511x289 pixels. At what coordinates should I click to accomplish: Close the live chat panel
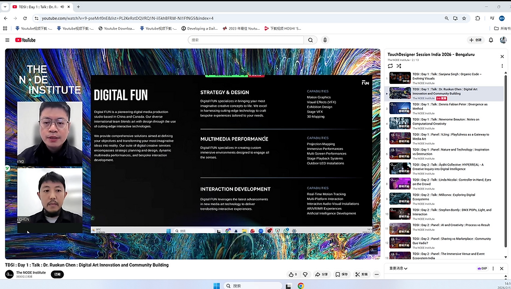coord(502,269)
